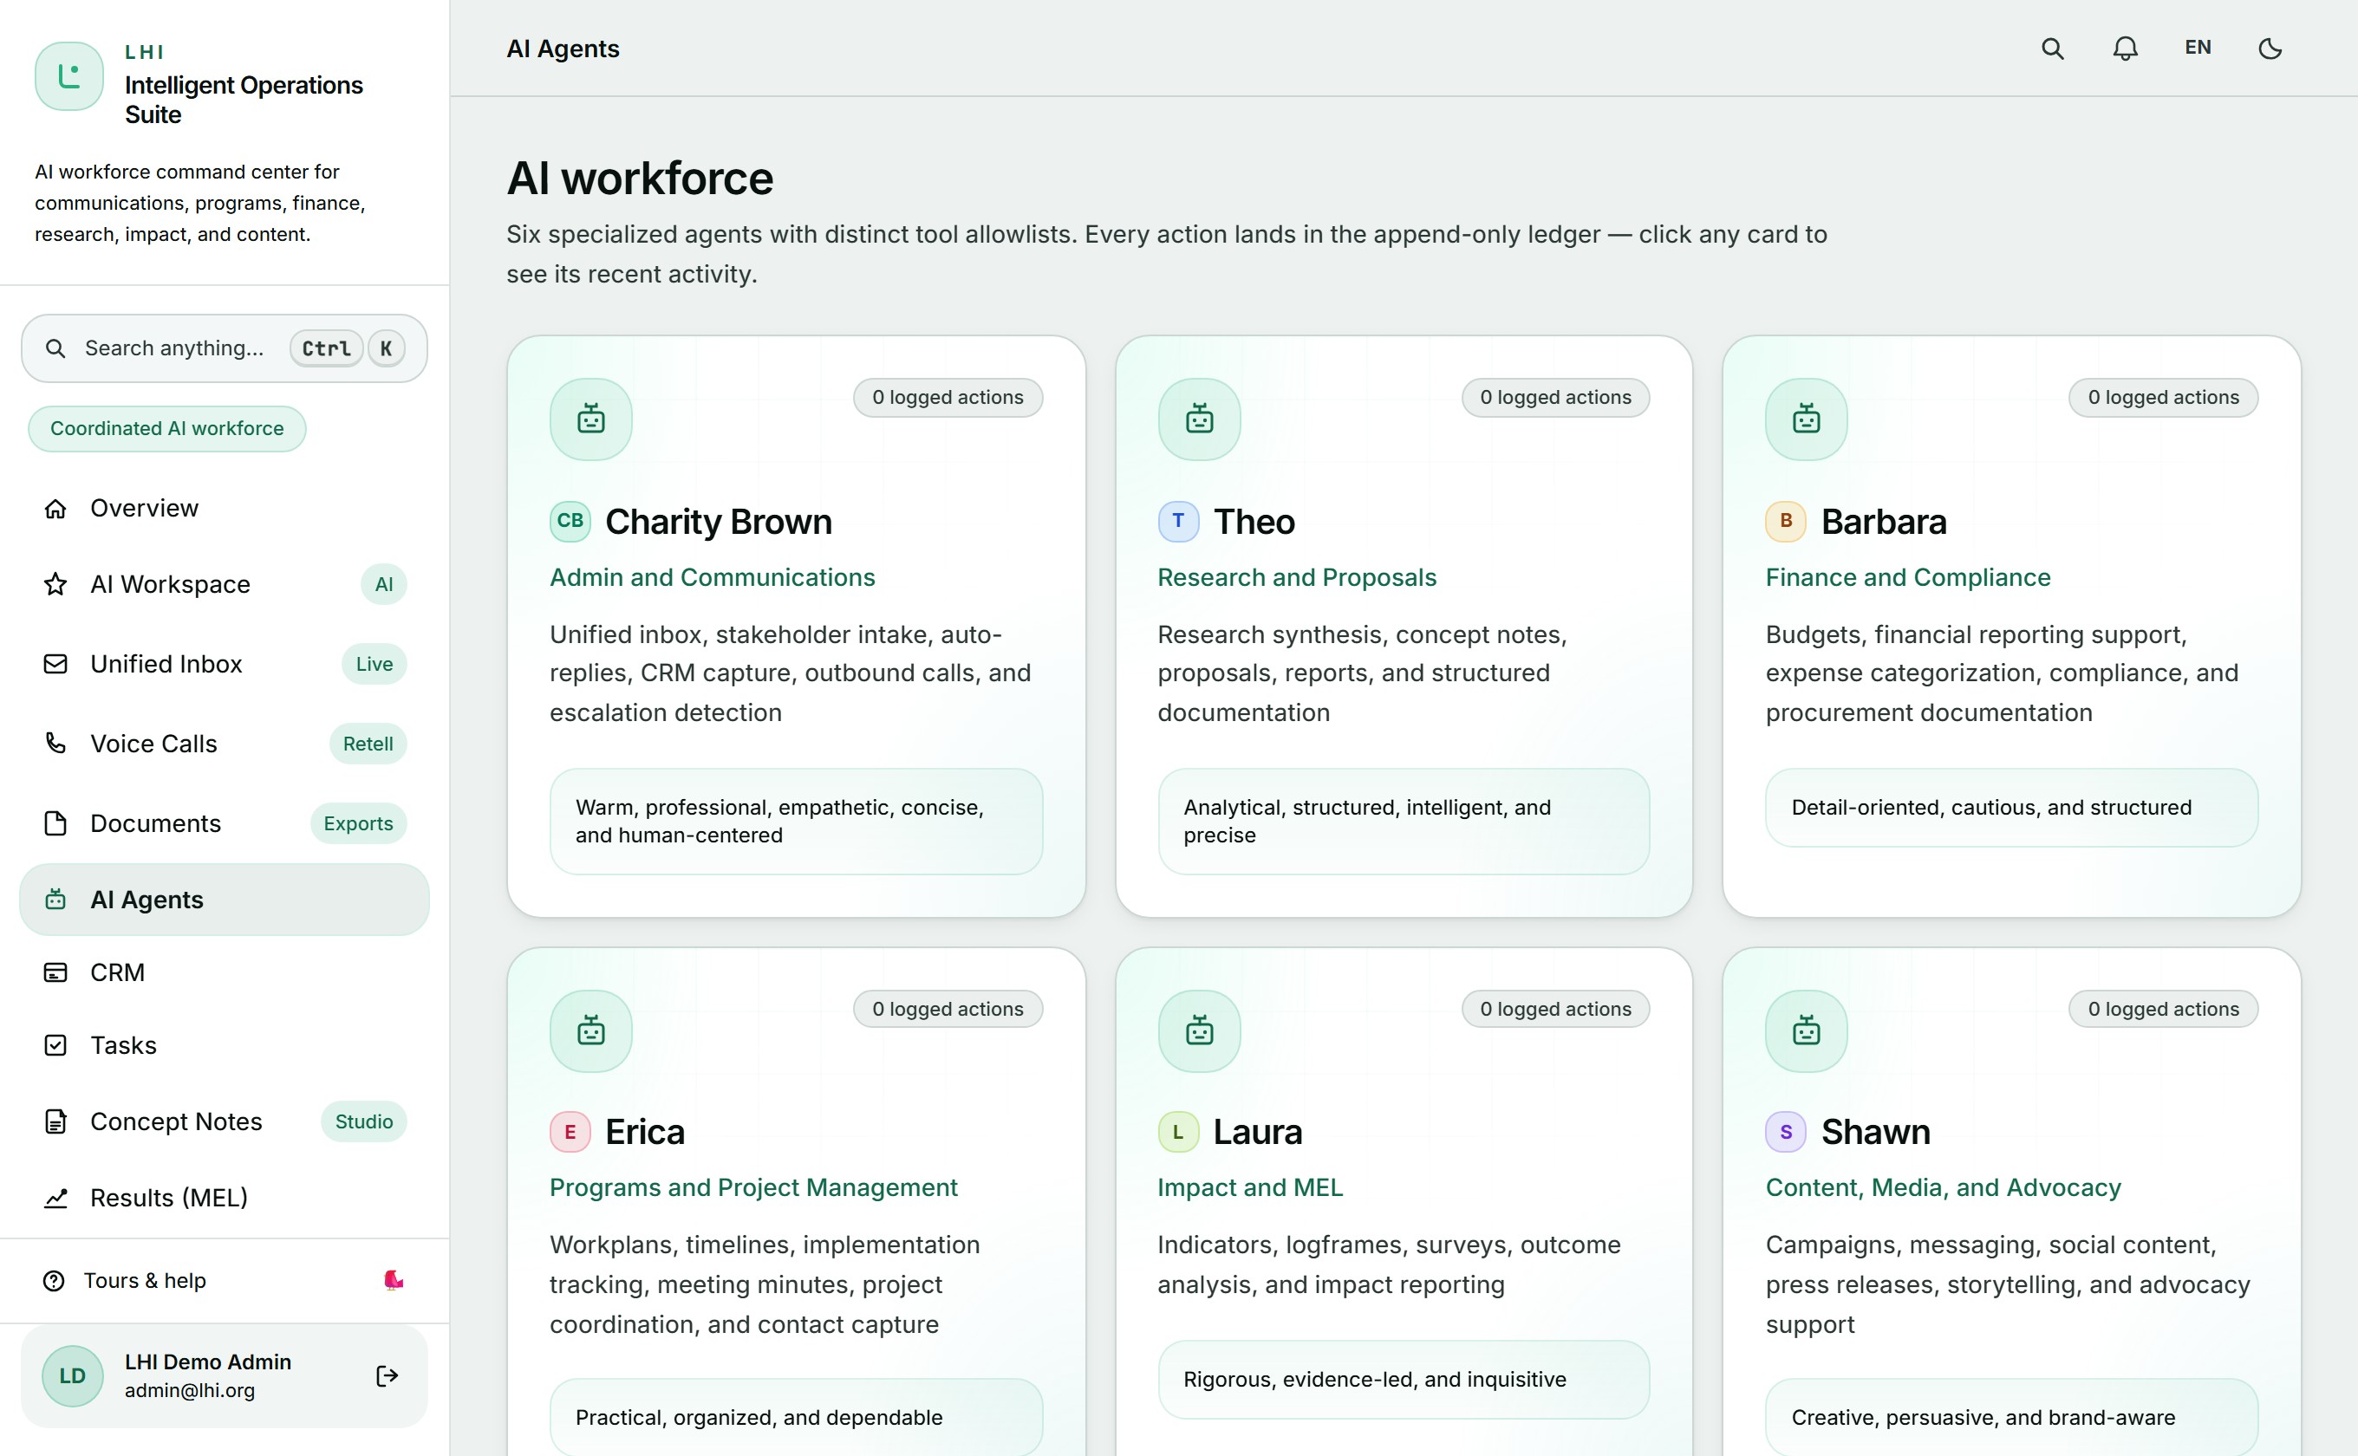This screenshot has width=2358, height=1456.
Task: Click Laura's L avatar badge
Action: (x=1178, y=1132)
